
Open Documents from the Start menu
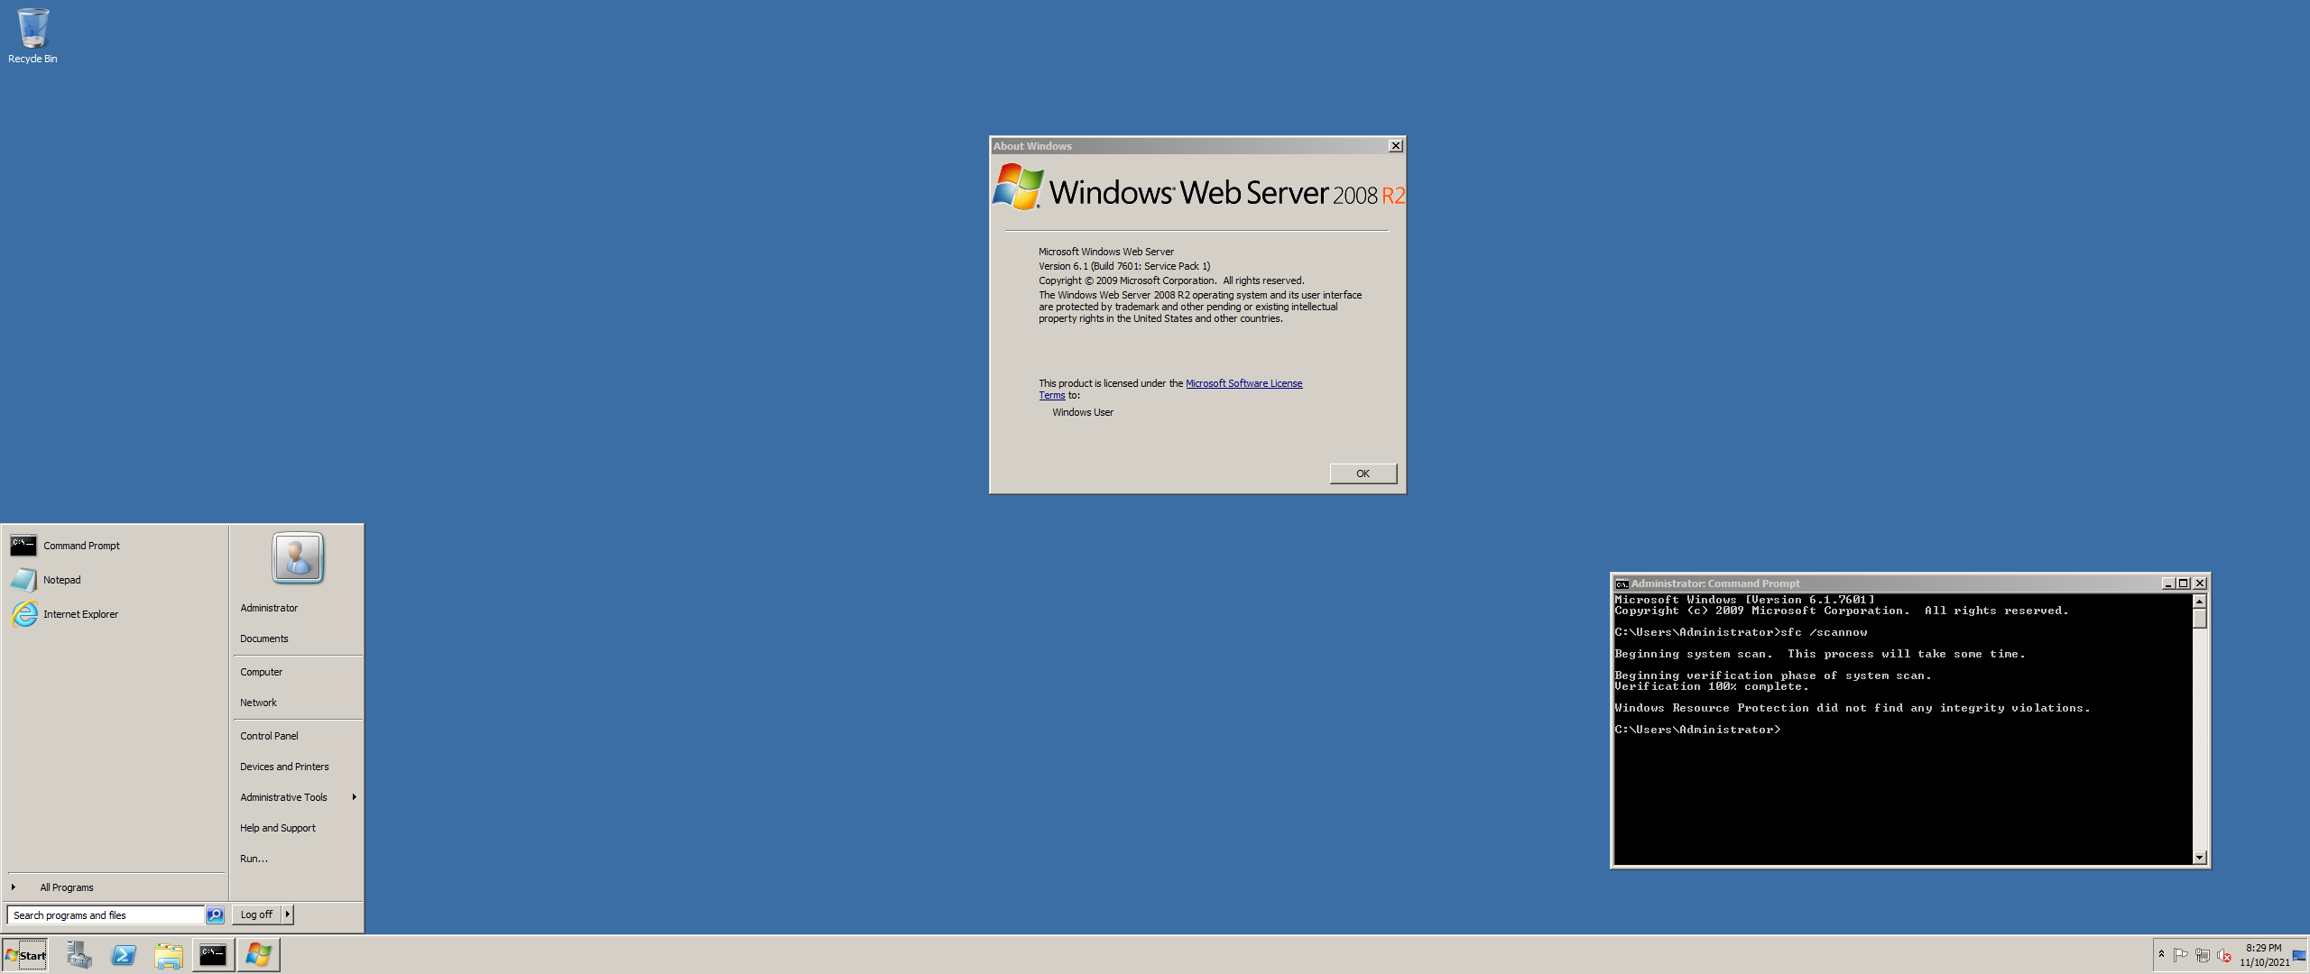pyautogui.click(x=264, y=639)
